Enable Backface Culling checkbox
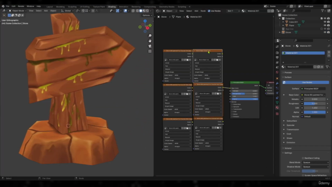Screen dimensions: 332x187 pos(303,158)
